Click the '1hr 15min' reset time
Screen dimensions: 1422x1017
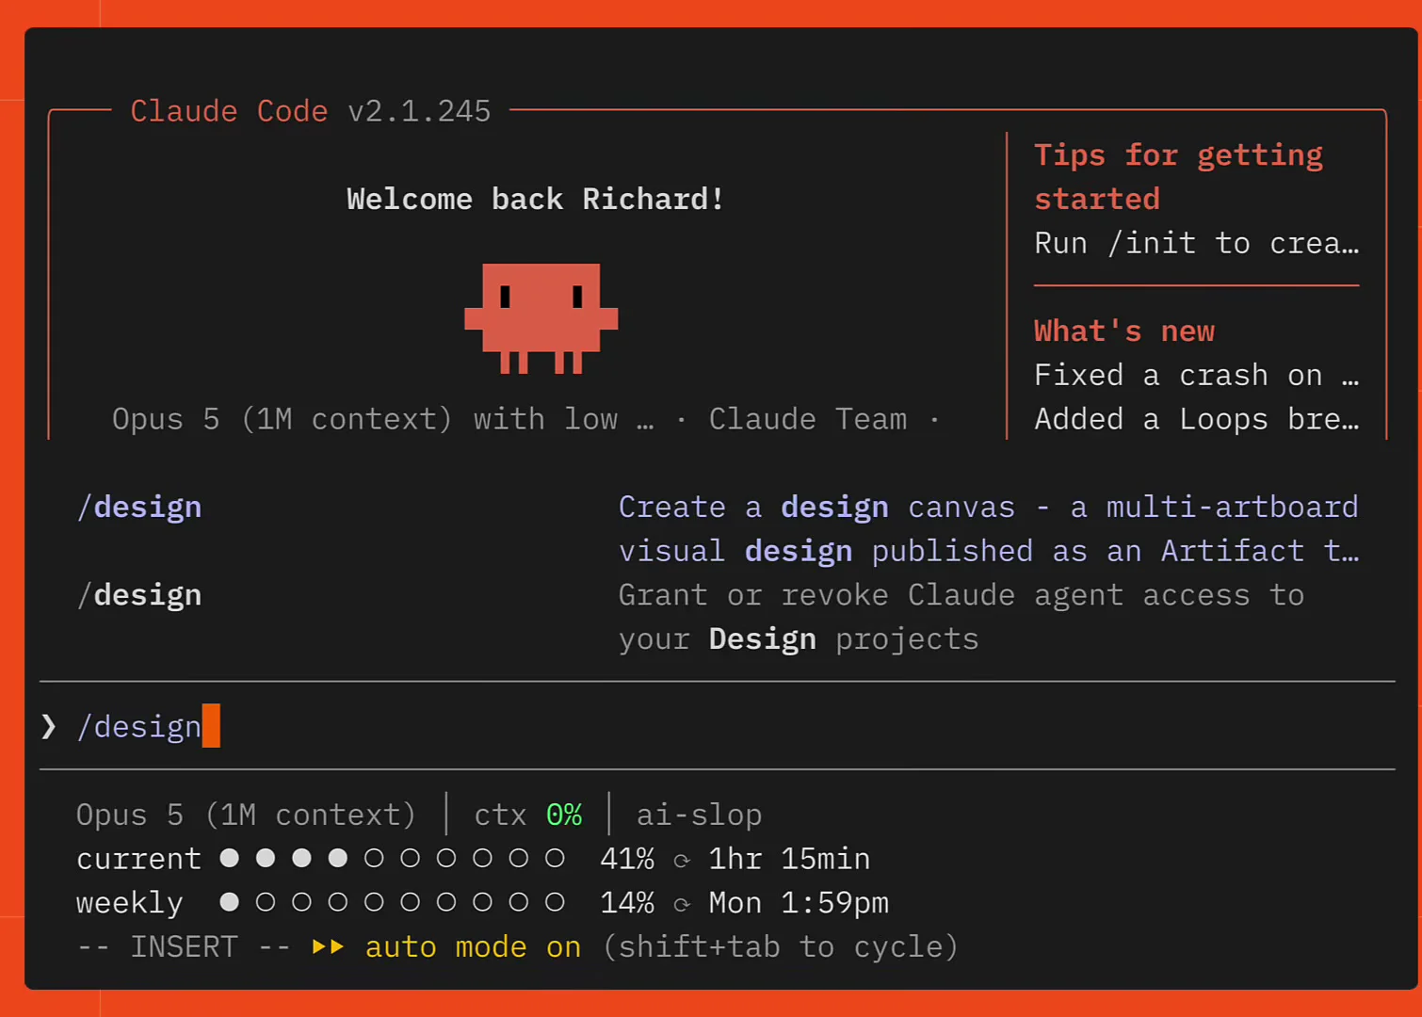[789, 859]
